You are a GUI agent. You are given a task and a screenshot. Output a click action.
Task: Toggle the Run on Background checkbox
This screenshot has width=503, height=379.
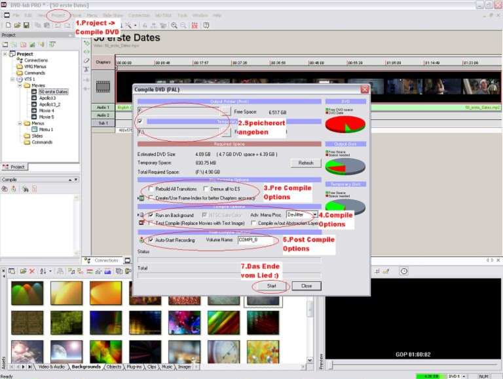(x=151, y=214)
